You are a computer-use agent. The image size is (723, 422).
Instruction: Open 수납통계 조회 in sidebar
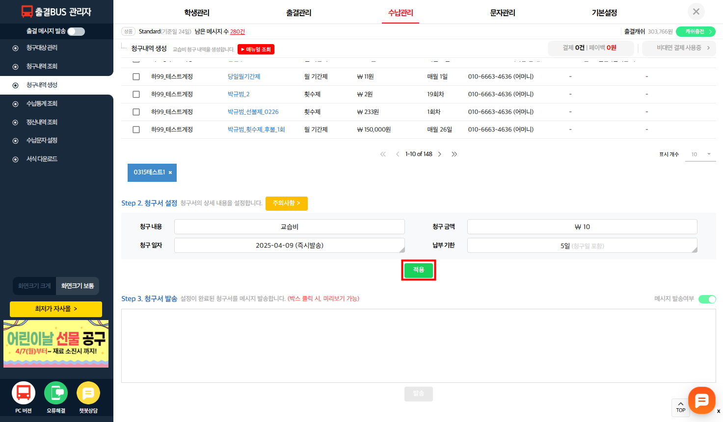(x=42, y=103)
